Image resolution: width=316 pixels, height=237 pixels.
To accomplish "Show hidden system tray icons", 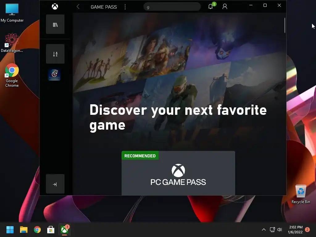I will pos(264,230).
